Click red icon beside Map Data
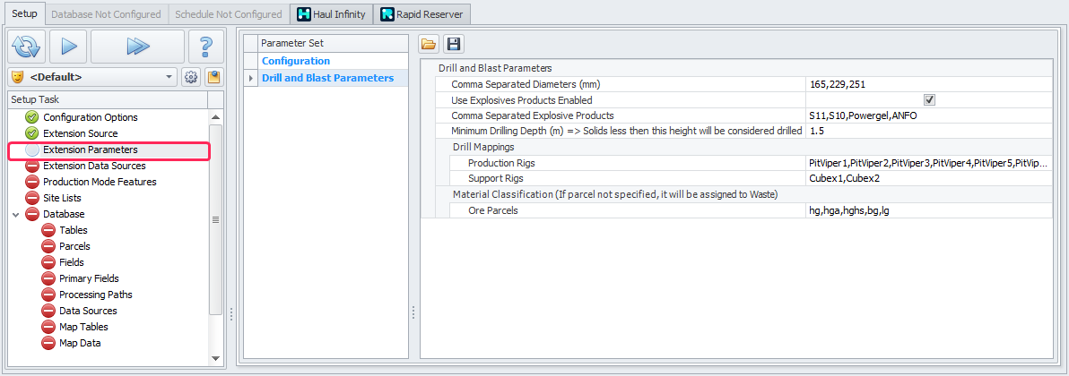This screenshot has height=376, width=1069. coord(48,343)
